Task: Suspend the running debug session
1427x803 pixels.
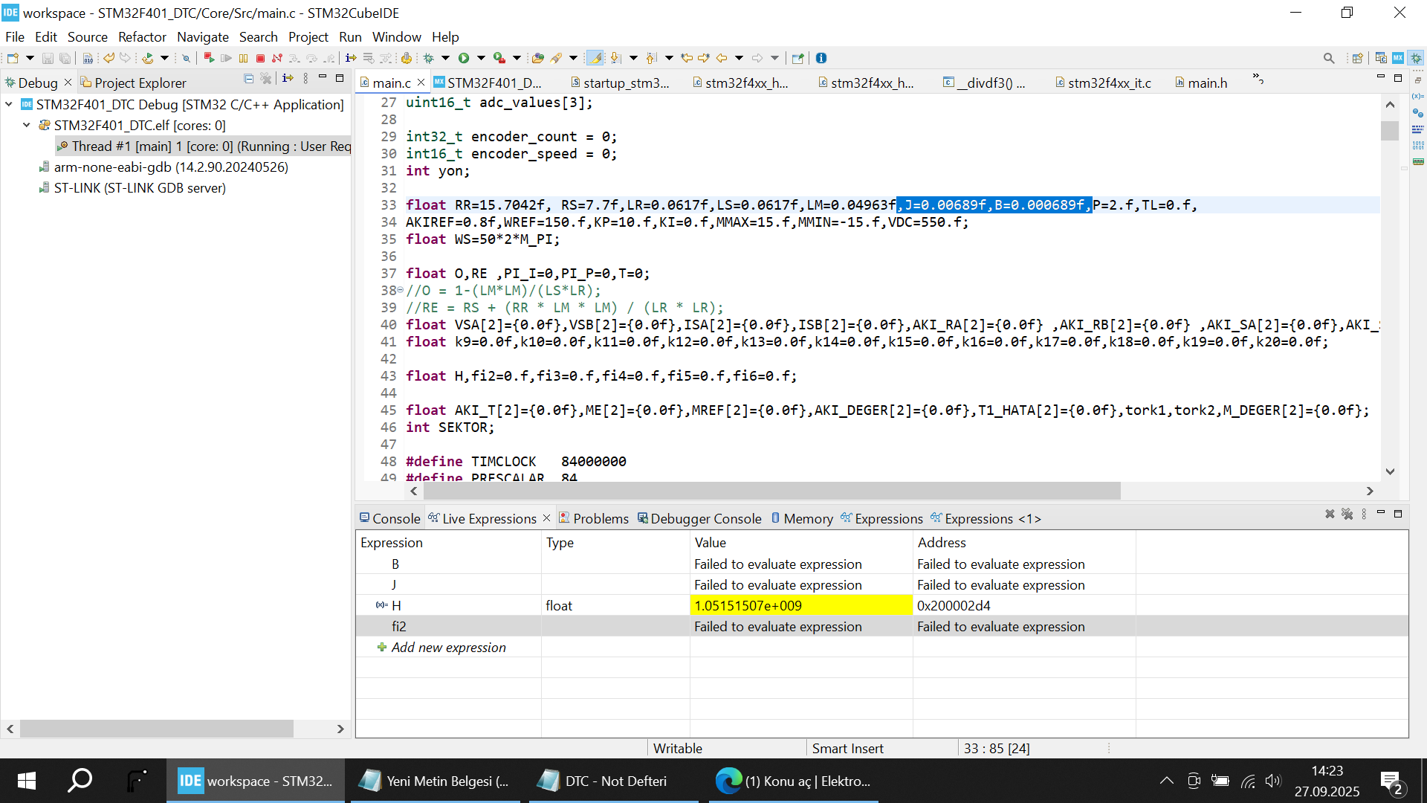Action: (x=244, y=58)
